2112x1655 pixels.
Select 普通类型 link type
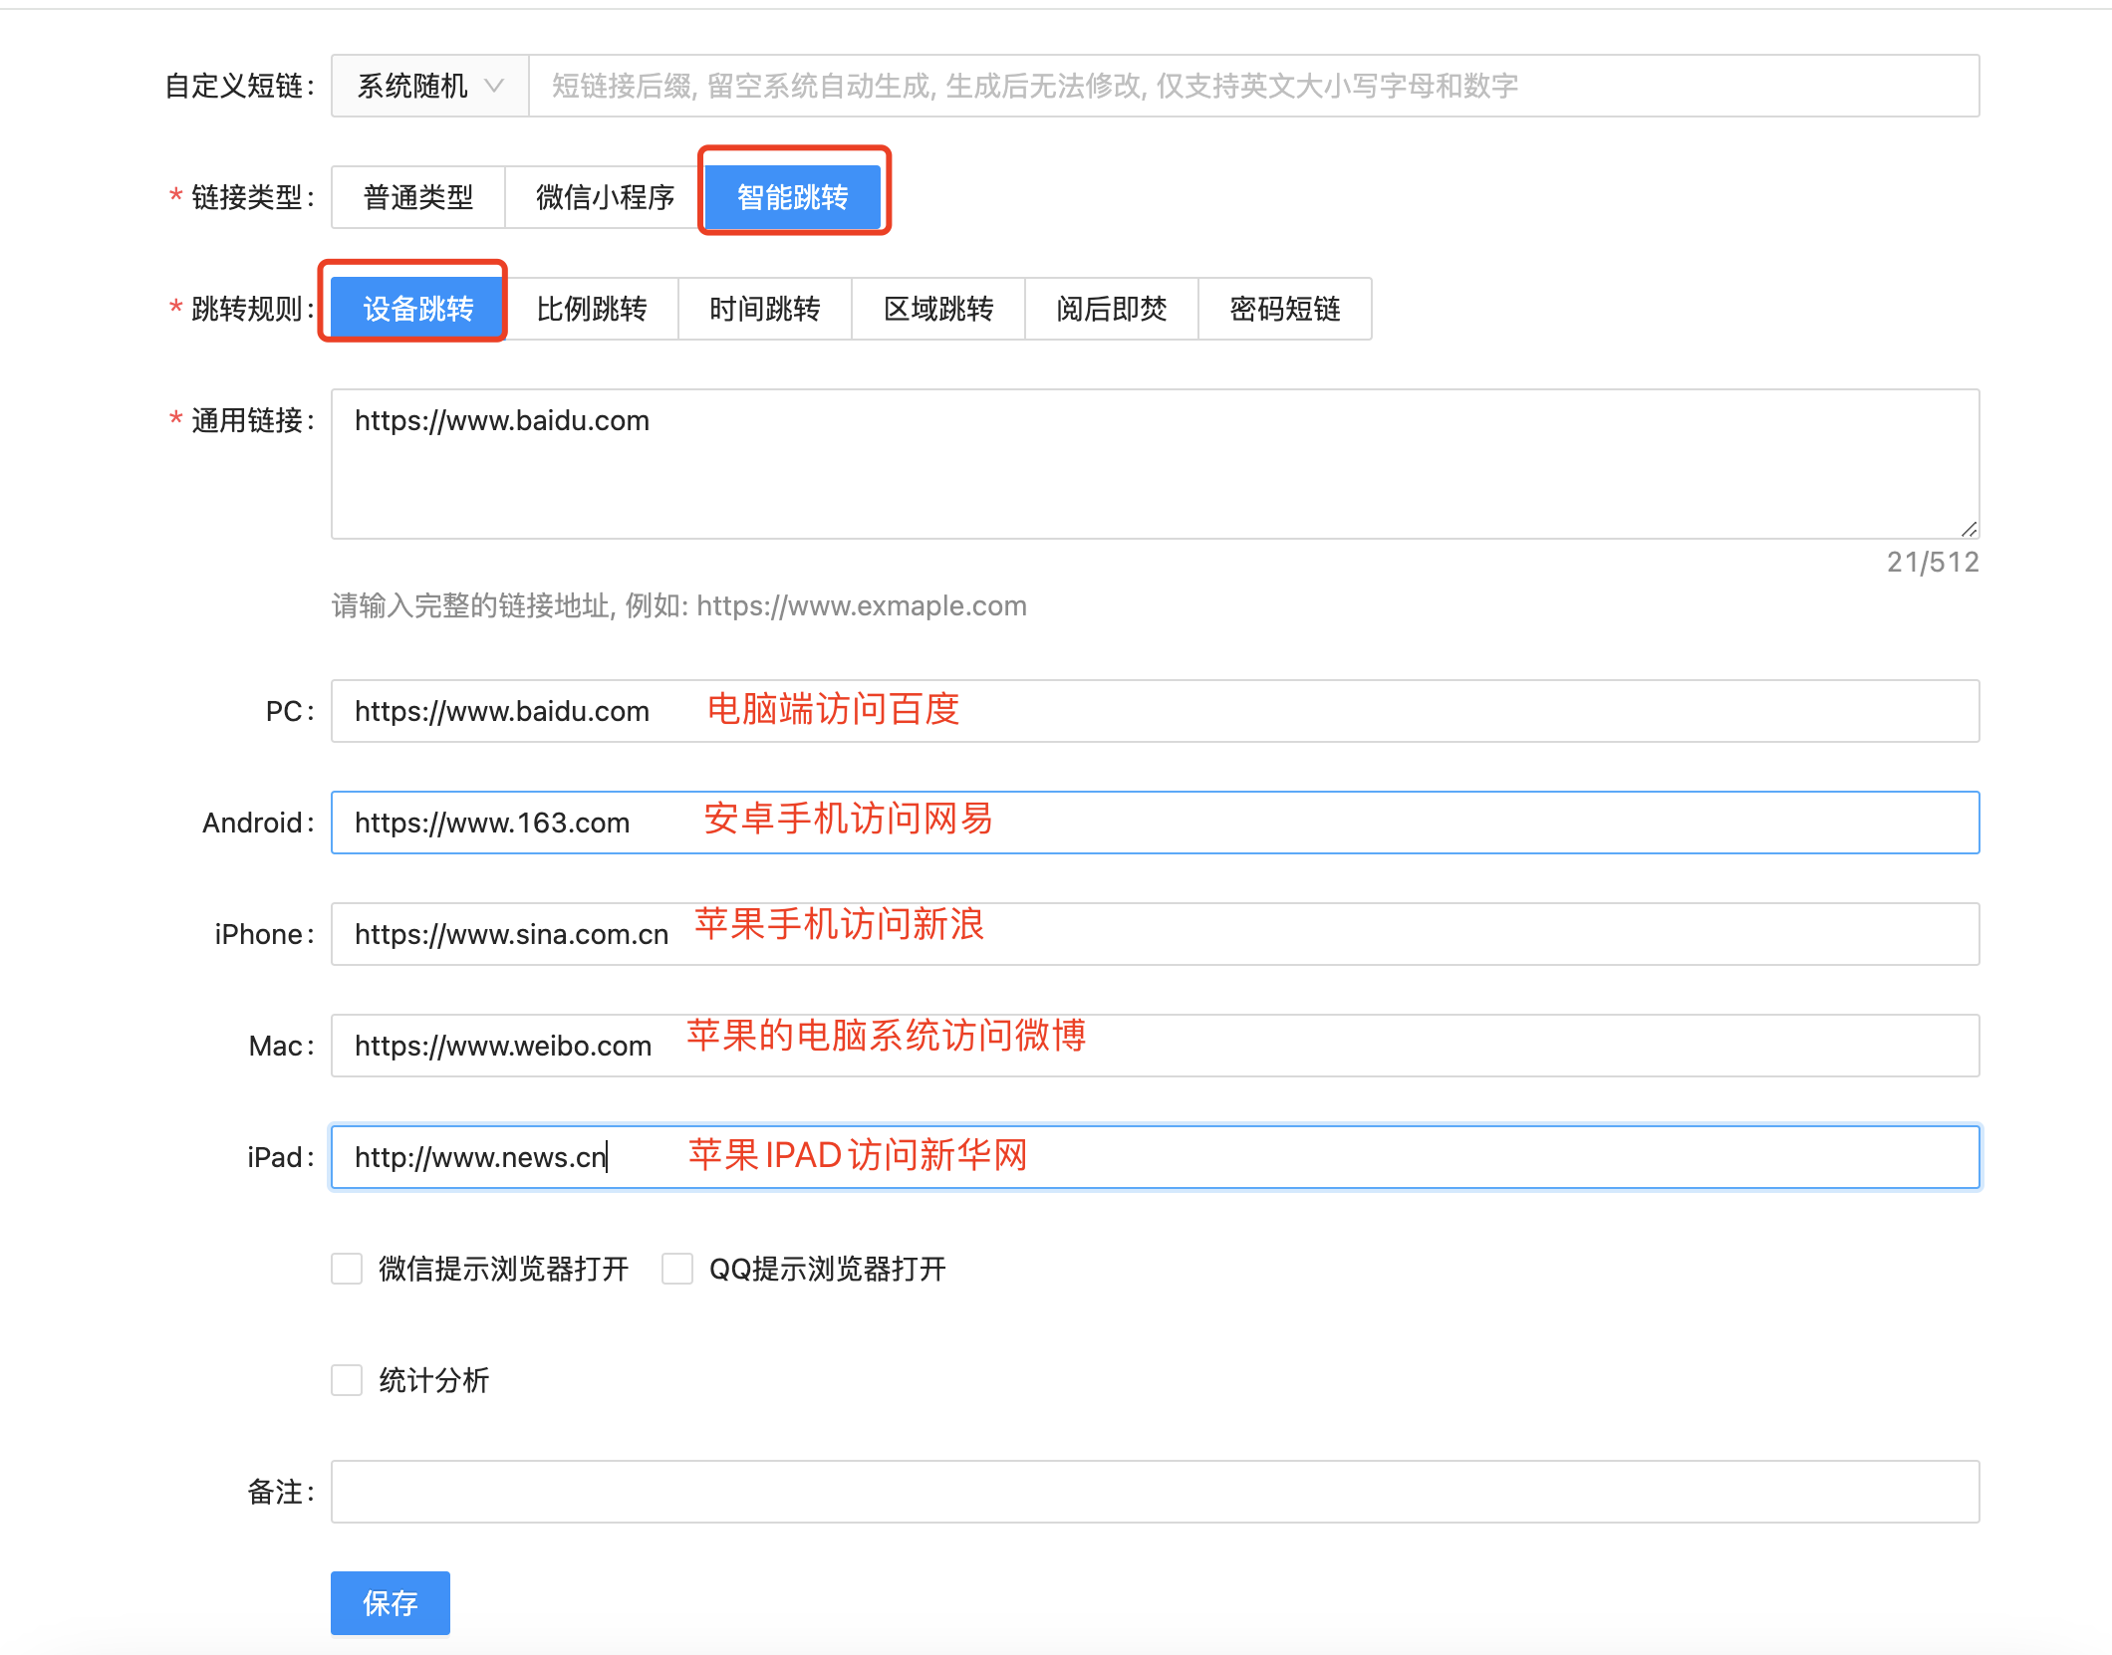[x=418, y=198]
